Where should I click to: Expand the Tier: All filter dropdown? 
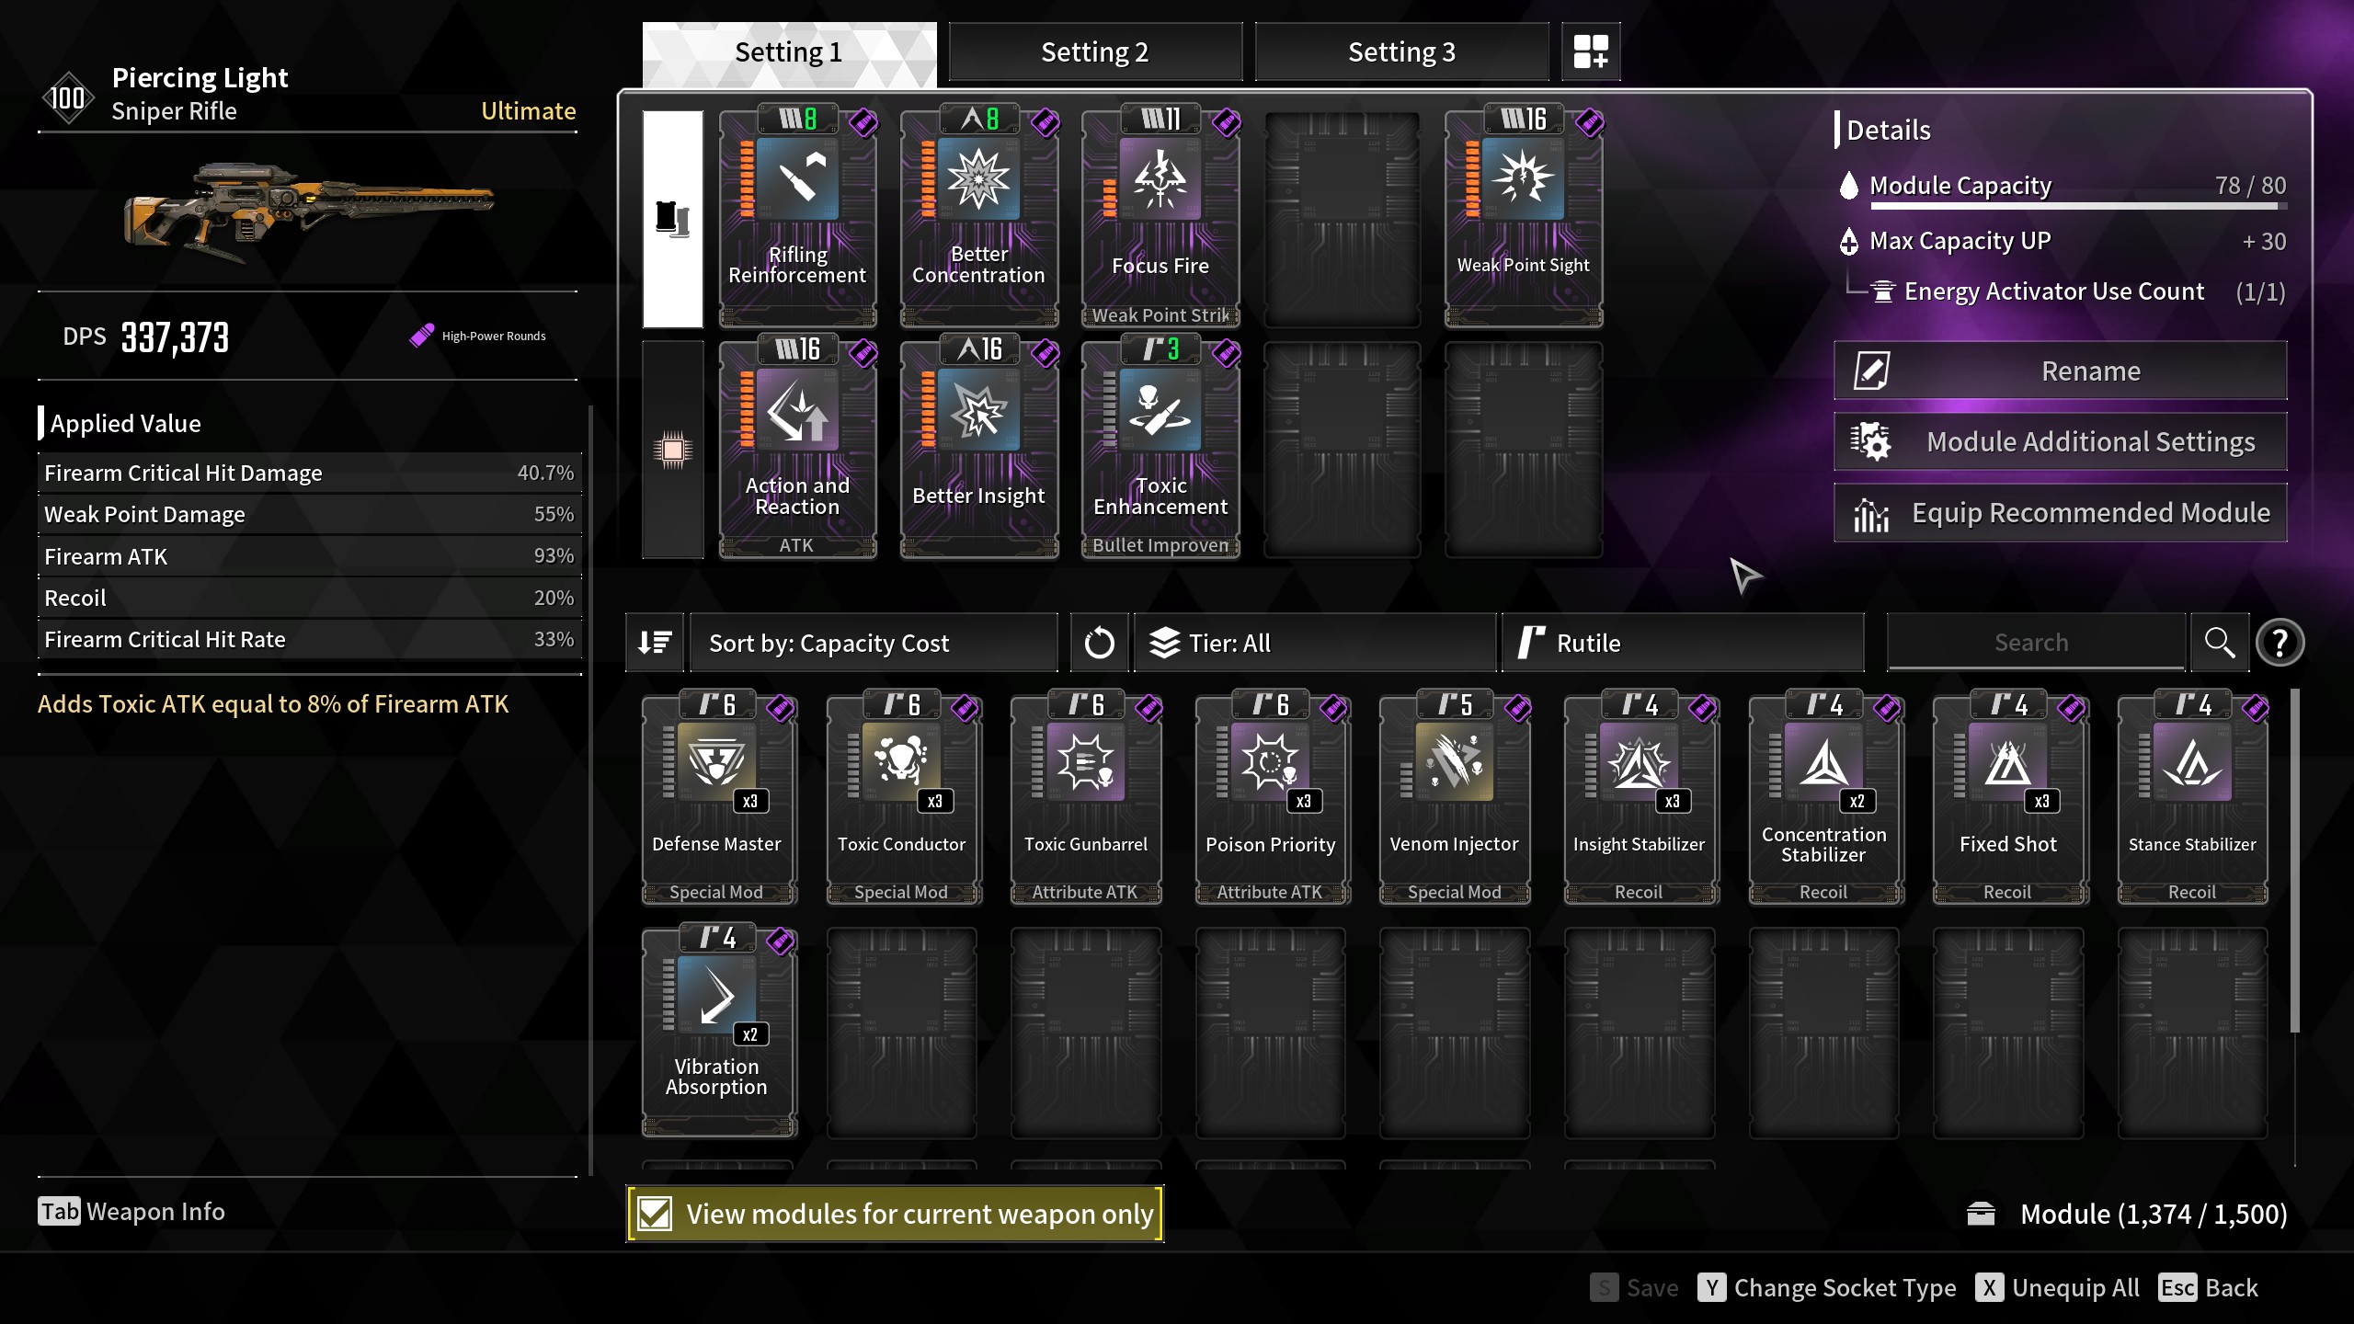click(x=1315, y=643)
